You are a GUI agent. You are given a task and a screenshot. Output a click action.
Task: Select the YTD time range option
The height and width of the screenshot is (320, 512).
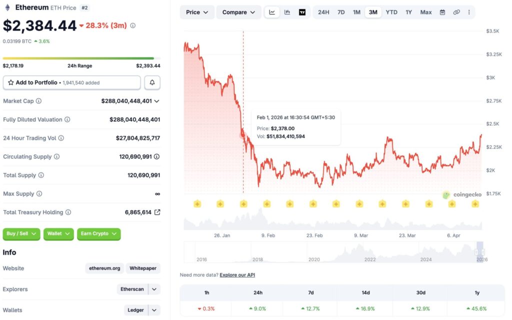tap(391, 12)
